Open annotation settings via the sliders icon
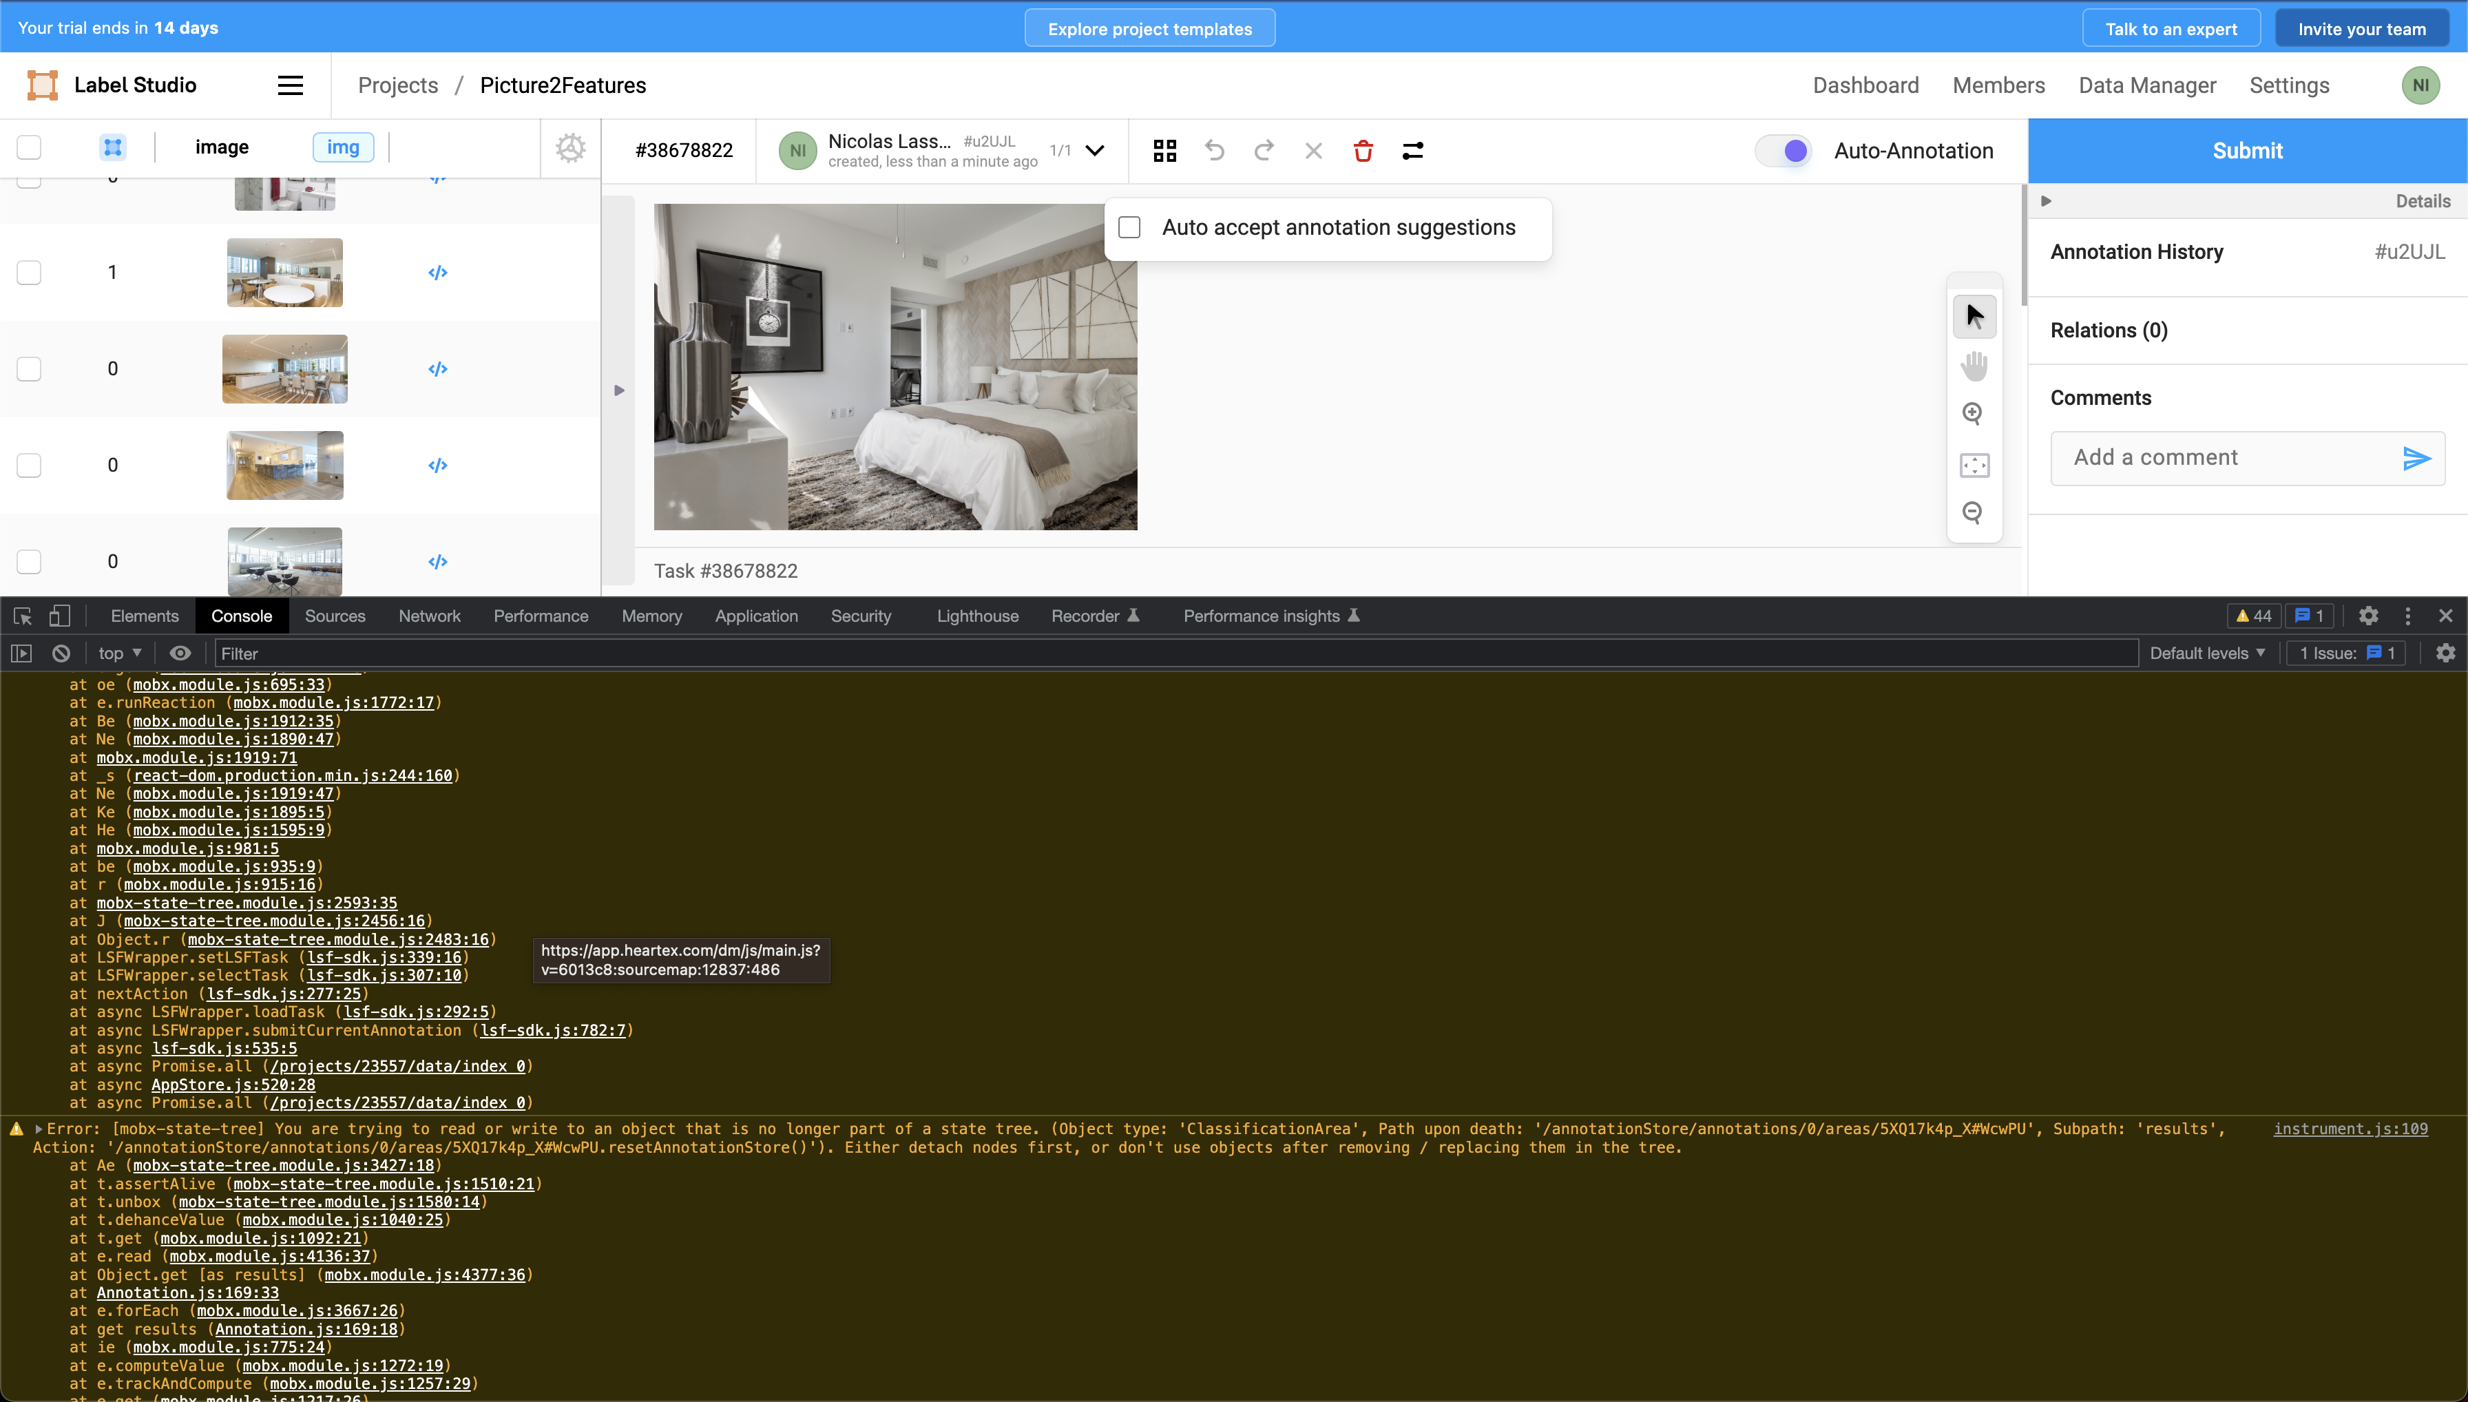The width and height of the screenshot is (2468, 1402). [x=1412, y=150]
